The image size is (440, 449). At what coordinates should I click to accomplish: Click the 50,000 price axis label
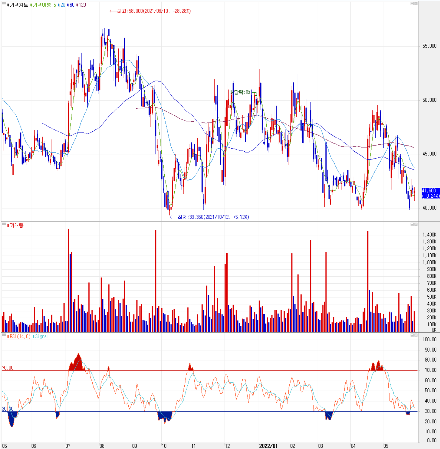429,100
